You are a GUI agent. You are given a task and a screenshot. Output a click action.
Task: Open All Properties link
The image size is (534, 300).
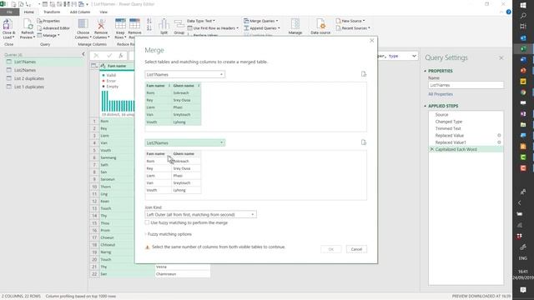(441, 94)
